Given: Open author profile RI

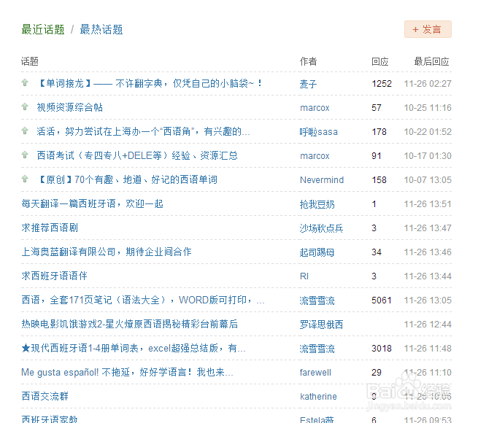Looking at the screenshot, I should (x=304, y=276).
